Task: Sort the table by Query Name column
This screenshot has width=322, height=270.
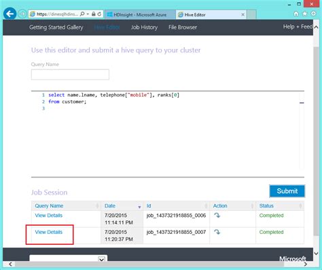Action: [x=66, y=206]
